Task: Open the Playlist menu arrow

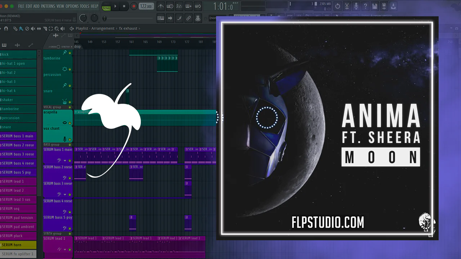Action: [72, 28]
